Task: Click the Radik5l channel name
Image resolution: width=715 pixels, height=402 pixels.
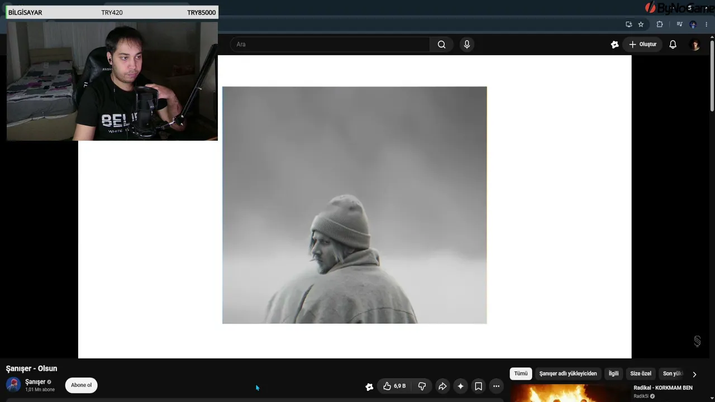Action: (641, 396)
